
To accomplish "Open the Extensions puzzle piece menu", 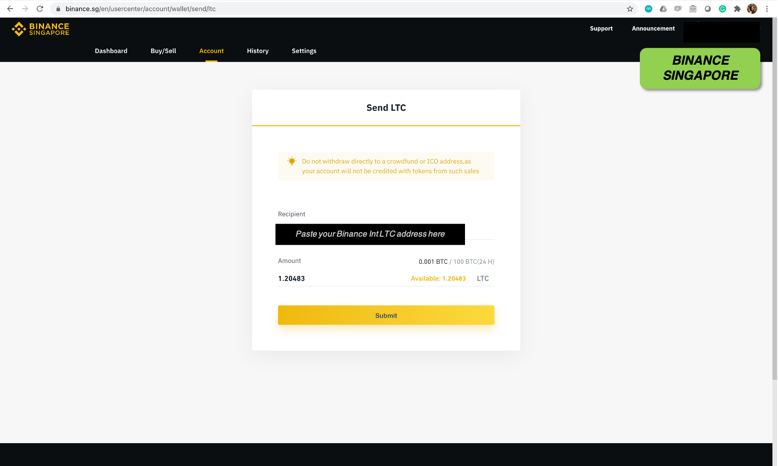I will tap(737, 9).
